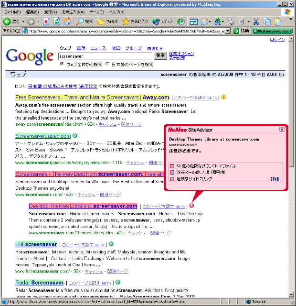Open the ツール(T) menu
Image resolution: width=296 pixels, height=306 pixels.
pyautogui.click(x=97, y=12)
